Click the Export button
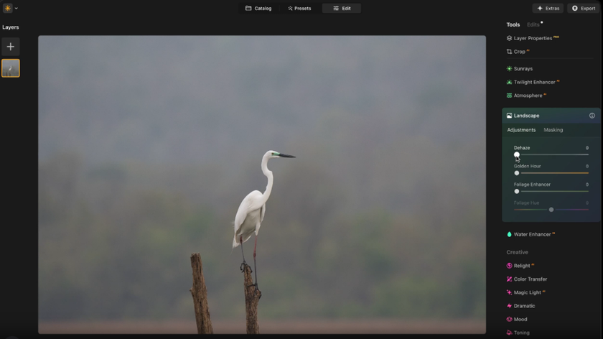This screenshot has width=603, height=339. 584,8
